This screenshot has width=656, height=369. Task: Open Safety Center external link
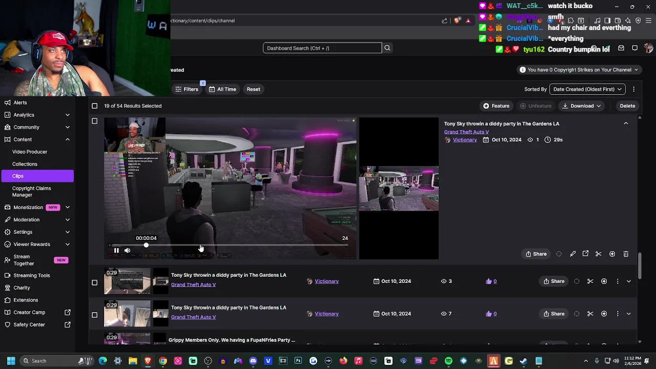67,324
